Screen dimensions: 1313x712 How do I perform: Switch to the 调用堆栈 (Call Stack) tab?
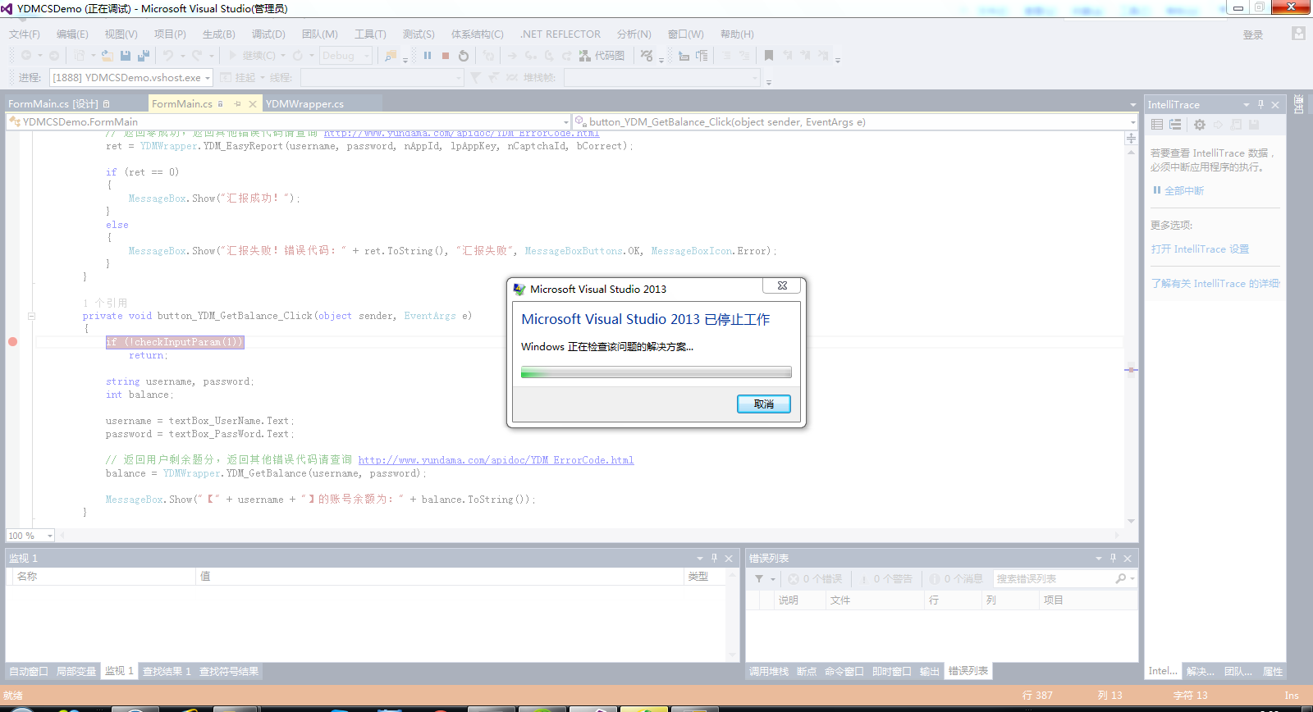click(769, 671)
